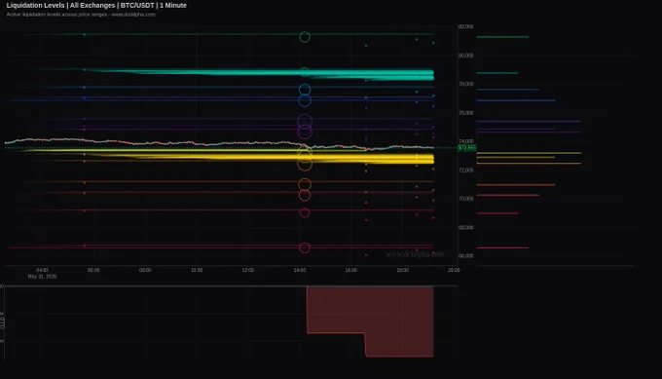This screenshot has height=379, width=662.
Task: Click the 20:00 time axis label
Action: [454, 270]
